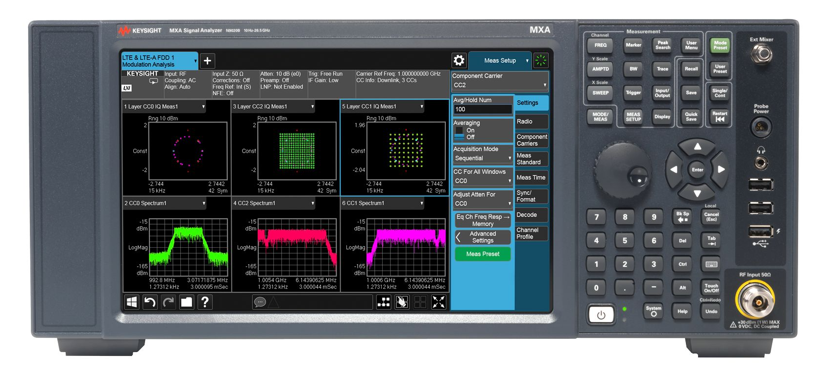This screenshot has height=375, width=828.
Task: Click Eq Ch Freq Resp to Memory button
Action: tap(483, 220)
